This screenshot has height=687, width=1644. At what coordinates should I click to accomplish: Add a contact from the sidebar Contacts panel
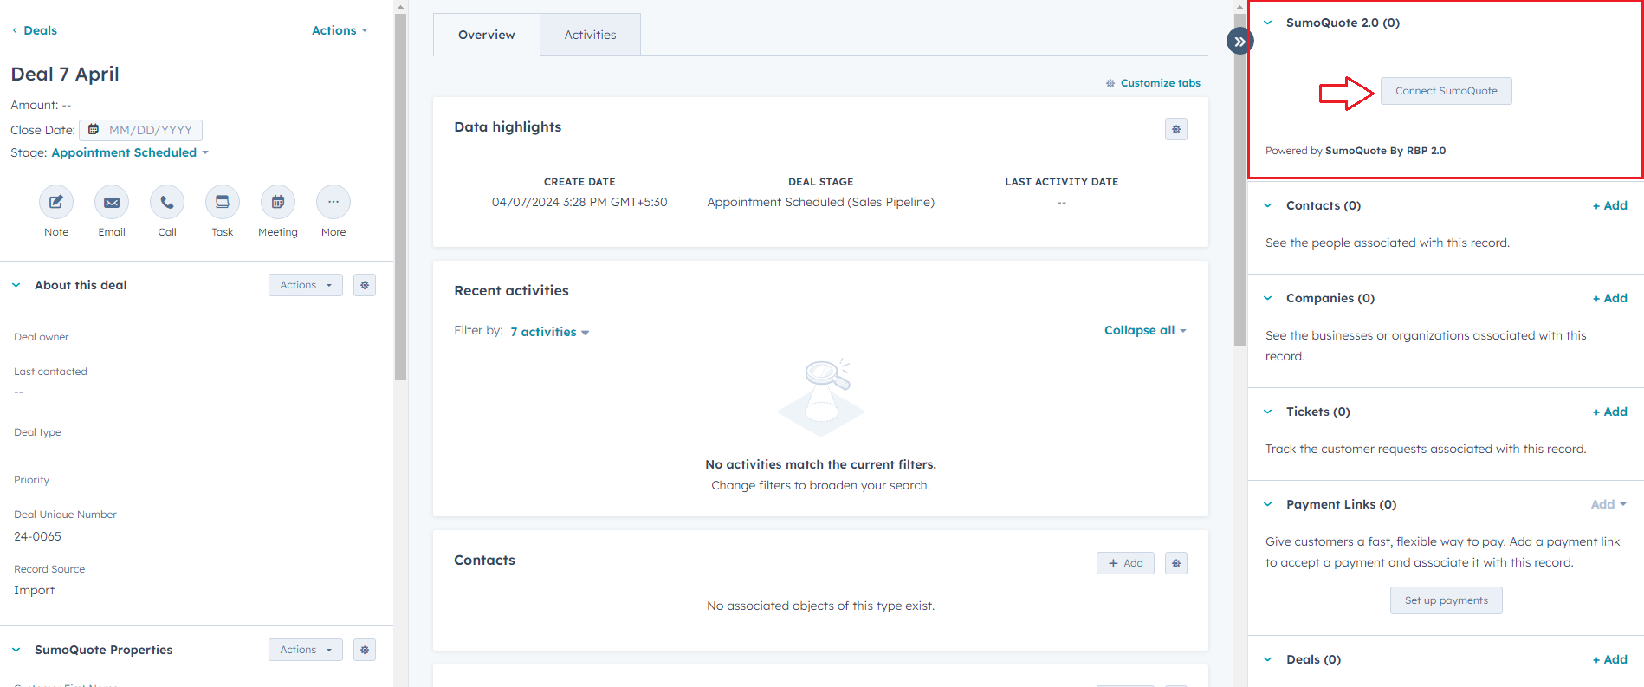pyautogui.click(x=1610, y=205)
